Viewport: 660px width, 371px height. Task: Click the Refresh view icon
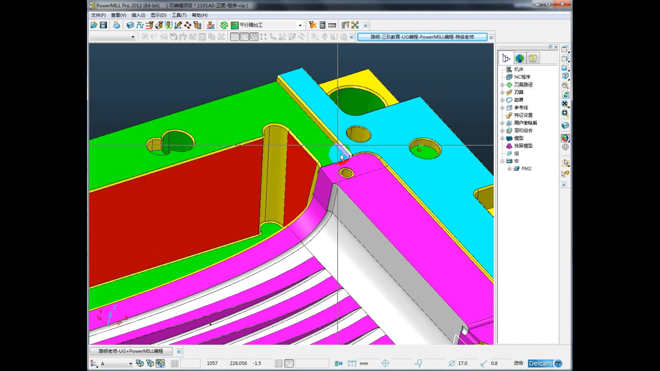click(x=565, y=95)
